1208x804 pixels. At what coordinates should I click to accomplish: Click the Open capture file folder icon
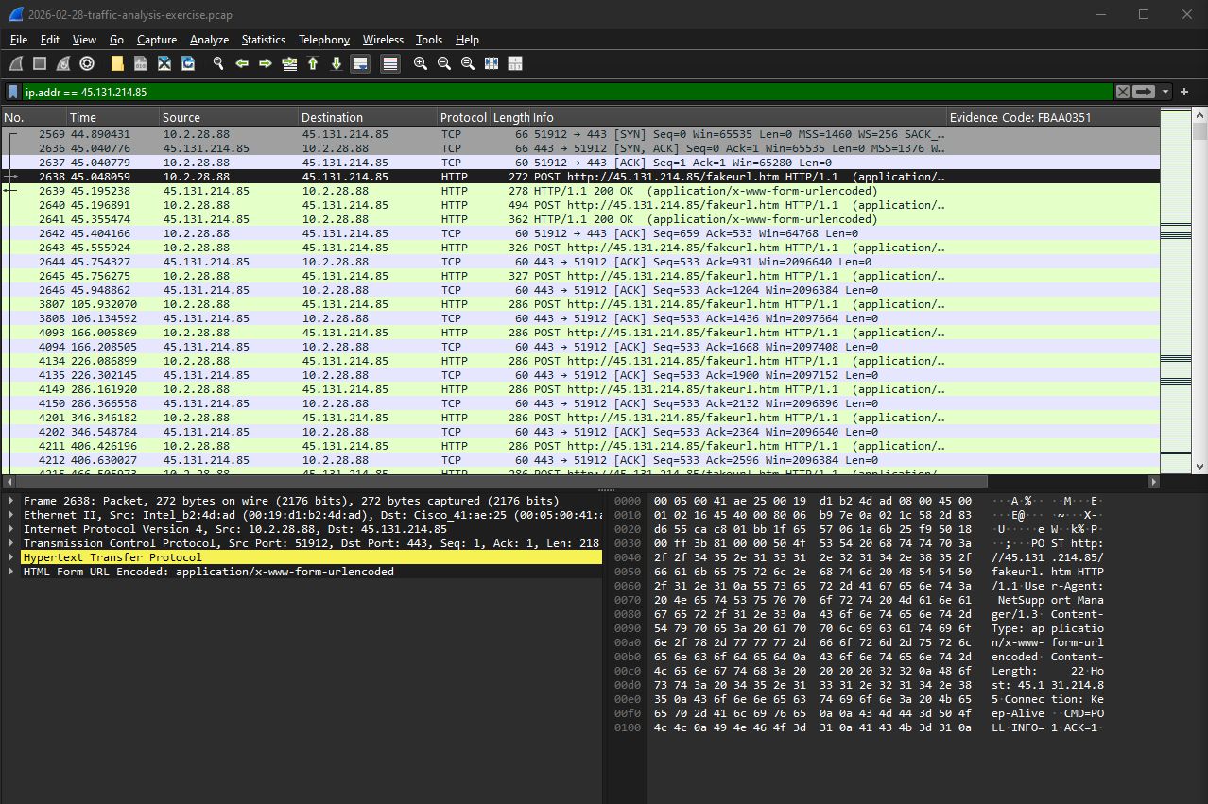click(x=117, y=63)
